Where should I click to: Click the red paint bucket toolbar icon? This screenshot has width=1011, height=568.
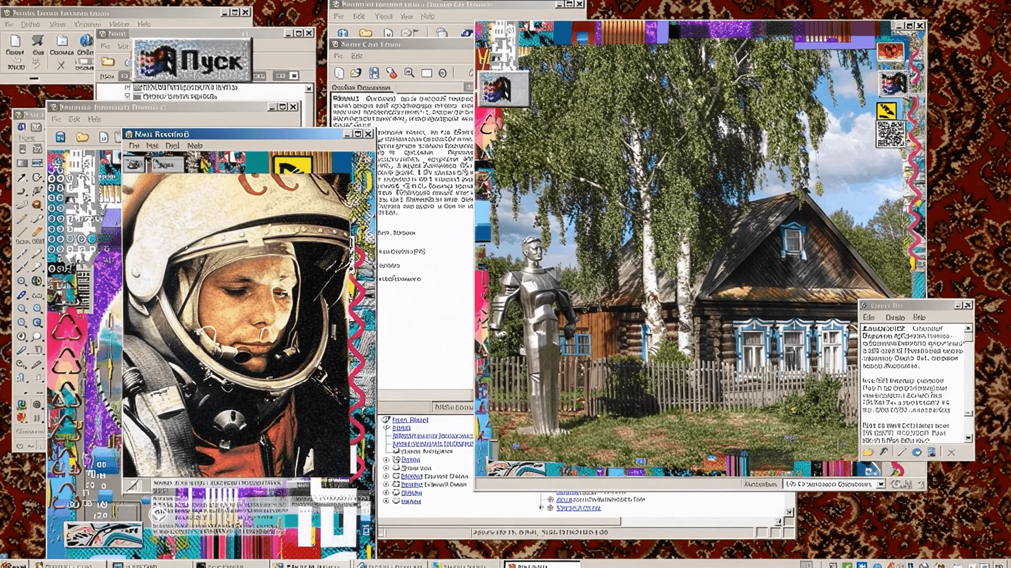(x=391, y=73)
